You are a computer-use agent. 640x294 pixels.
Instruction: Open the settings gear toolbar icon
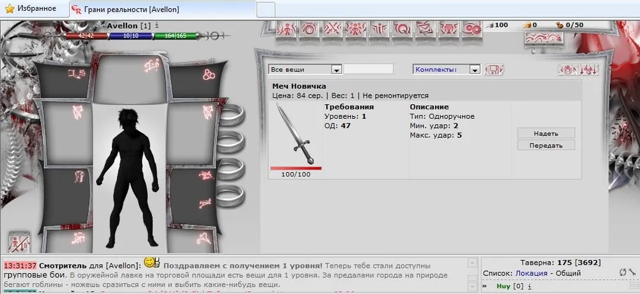point(472,29)
